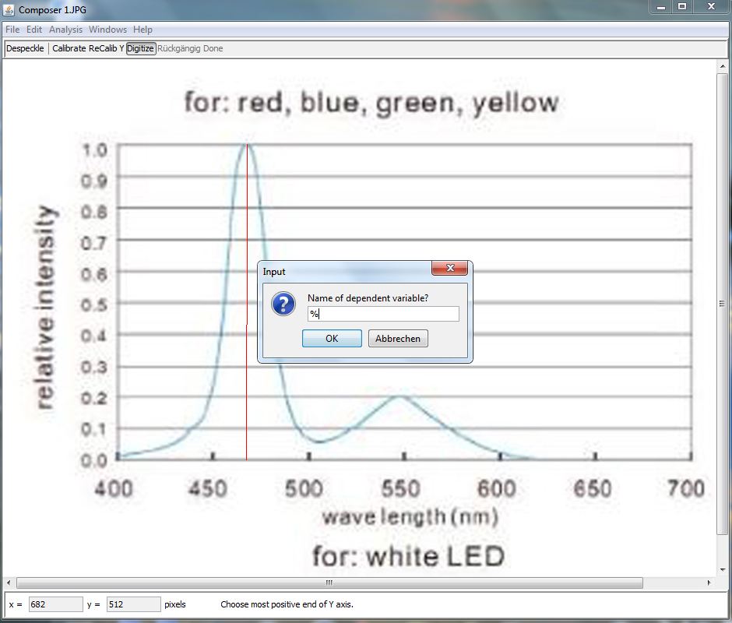The image size is (732, 623).
Task: Click the horizontal scrollbar's left arrow
Action: [x=9, y=583]
